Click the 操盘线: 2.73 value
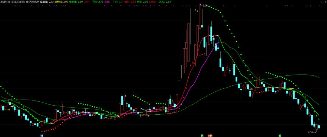327x137 pixels. pos(47,2)
